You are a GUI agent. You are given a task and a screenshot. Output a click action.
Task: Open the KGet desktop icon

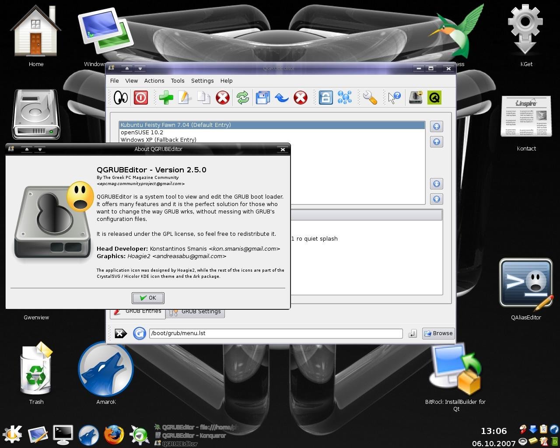click(x=526, y=36)
